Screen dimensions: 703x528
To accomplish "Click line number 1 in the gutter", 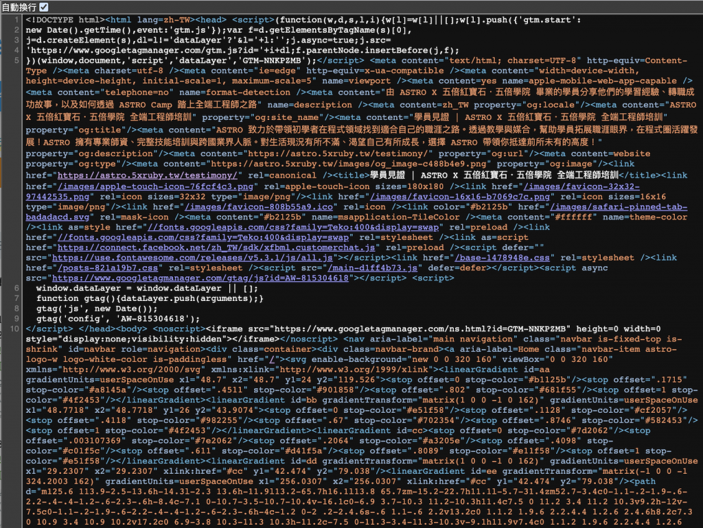I will [x=16, y=20].
